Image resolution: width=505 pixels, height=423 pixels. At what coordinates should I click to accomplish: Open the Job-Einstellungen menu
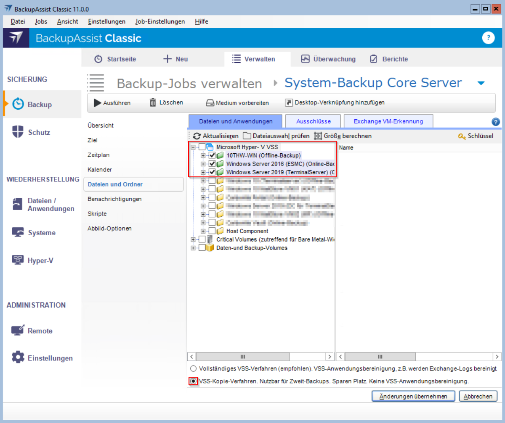click(x=160, y=21)
